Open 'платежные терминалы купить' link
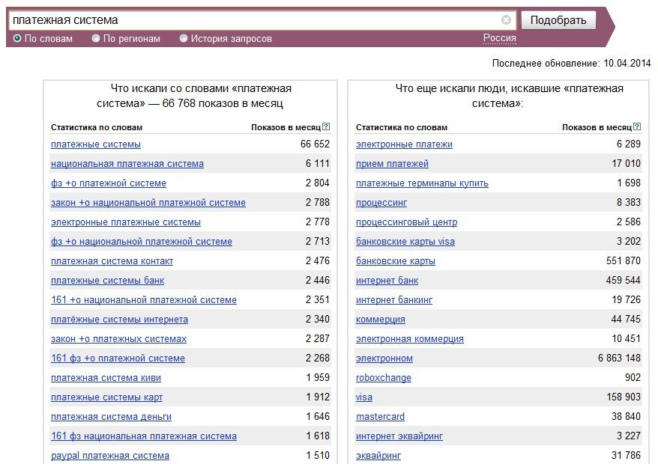Viewport: 658px width, 464px height. tap(422, 183)
